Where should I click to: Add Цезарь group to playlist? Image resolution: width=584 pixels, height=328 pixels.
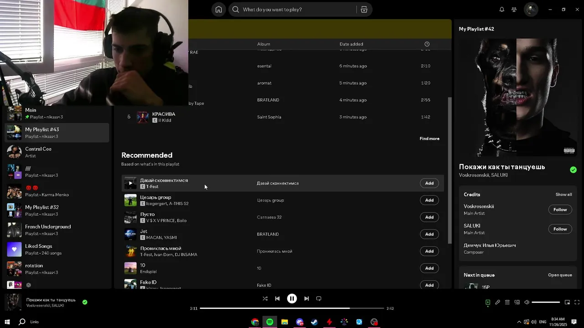coord(429,200)
